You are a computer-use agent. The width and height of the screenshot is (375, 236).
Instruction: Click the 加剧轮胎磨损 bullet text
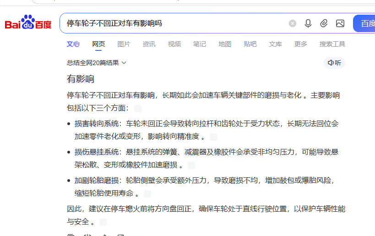click(x=97, y=180)
